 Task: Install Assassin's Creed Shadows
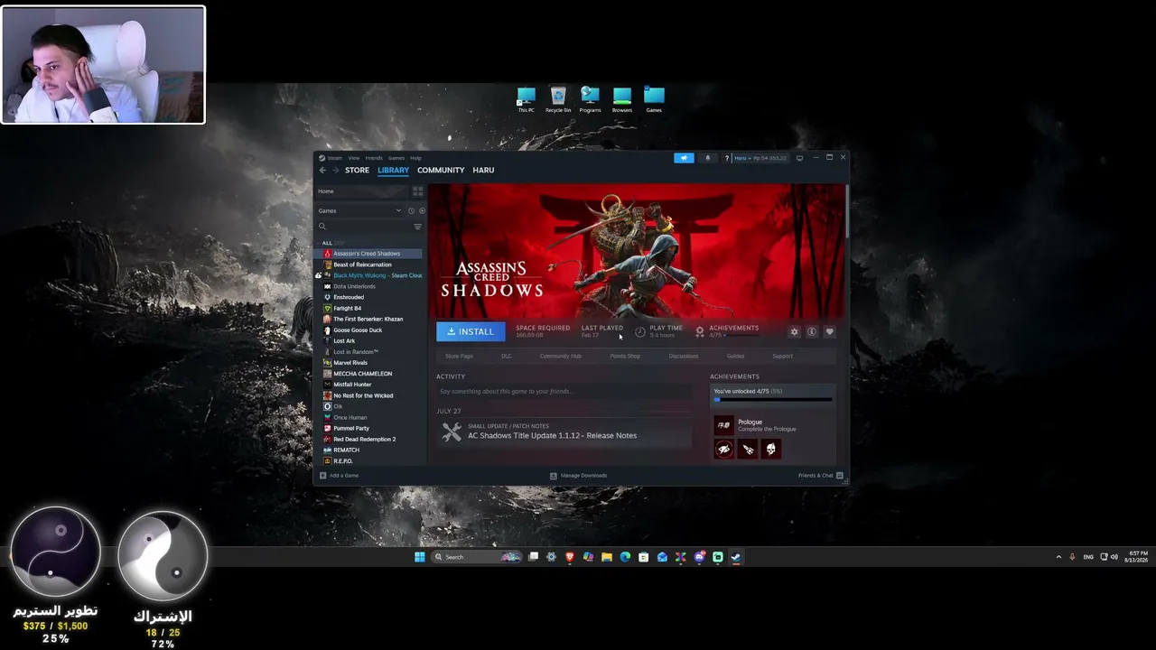471,331
